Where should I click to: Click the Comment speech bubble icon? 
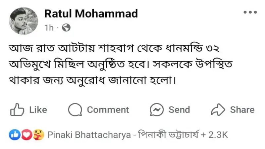(75, 110)
